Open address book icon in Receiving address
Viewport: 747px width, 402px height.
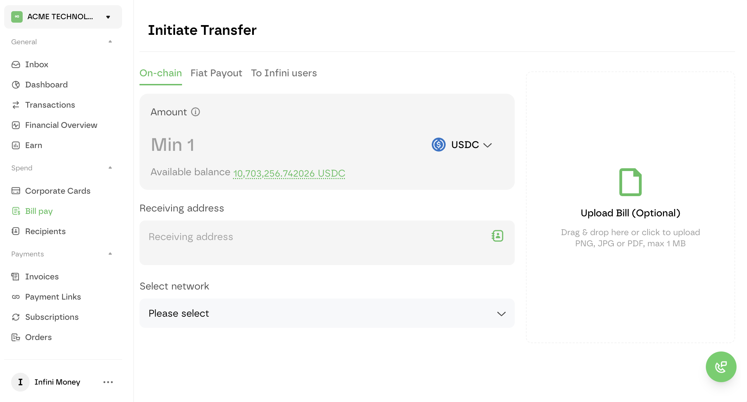pos(497,236)
